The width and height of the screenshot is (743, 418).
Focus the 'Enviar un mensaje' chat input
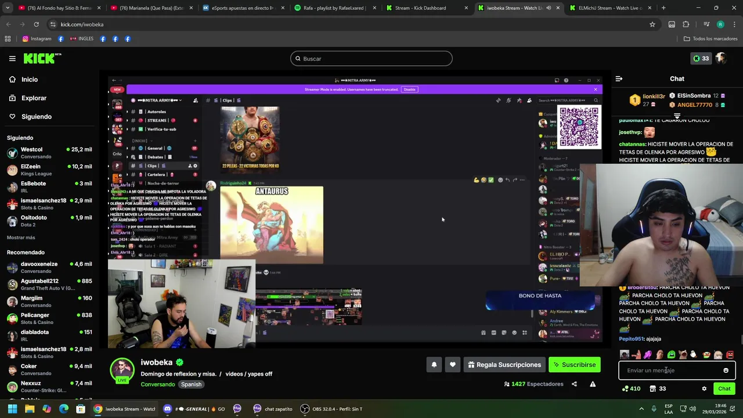670,370
